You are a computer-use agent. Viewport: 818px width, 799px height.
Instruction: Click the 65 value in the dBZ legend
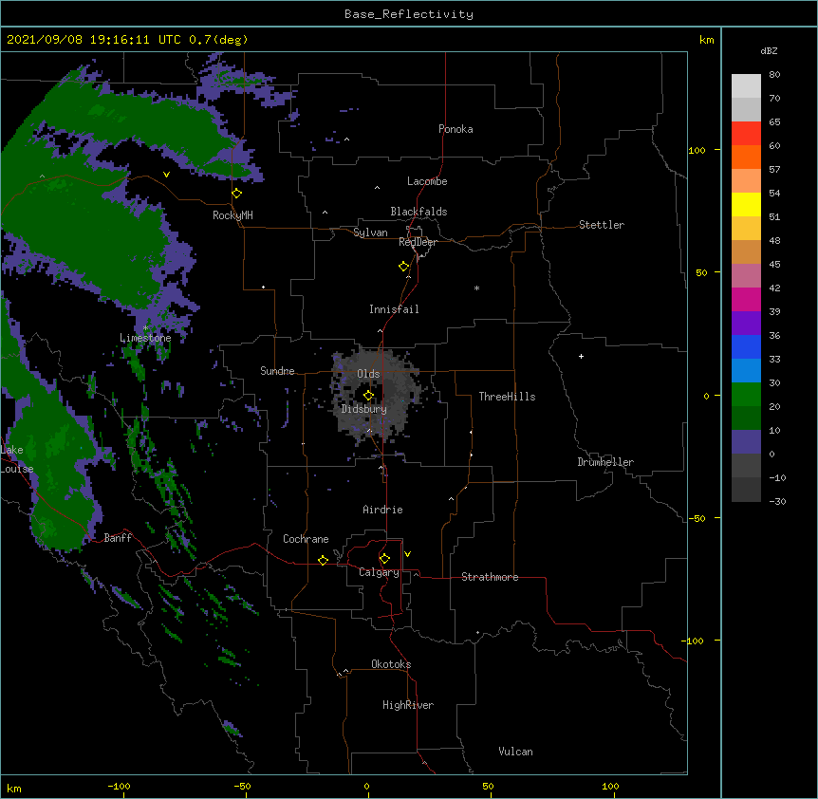774,121
